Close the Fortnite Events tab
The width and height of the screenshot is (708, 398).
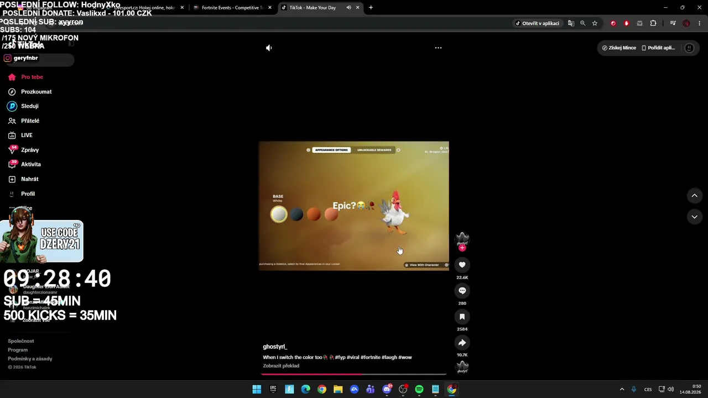pyautogui.click(x=270, y=8)
